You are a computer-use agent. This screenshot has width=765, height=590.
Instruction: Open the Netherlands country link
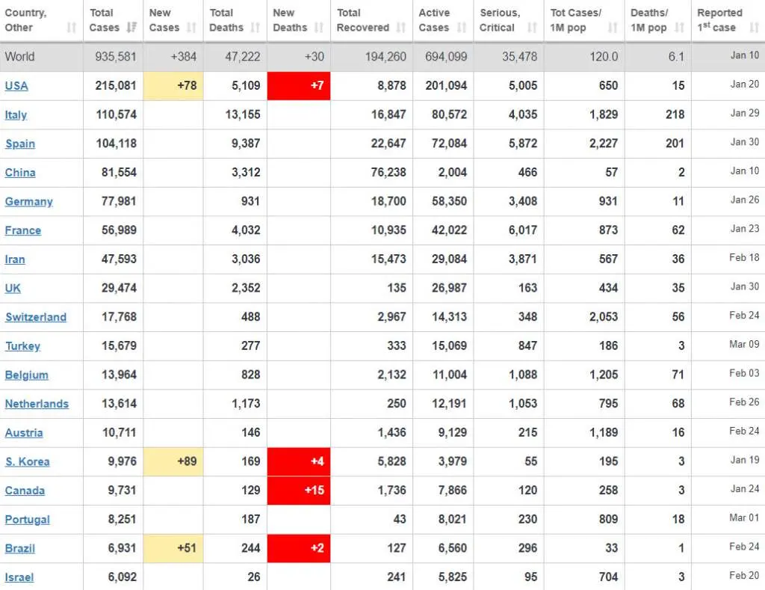(37, 404)
